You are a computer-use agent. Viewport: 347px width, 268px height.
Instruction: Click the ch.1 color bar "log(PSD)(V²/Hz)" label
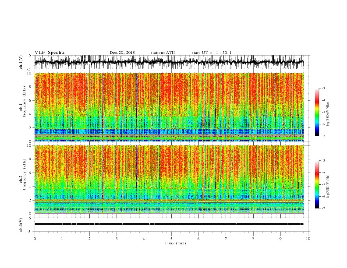328,115
